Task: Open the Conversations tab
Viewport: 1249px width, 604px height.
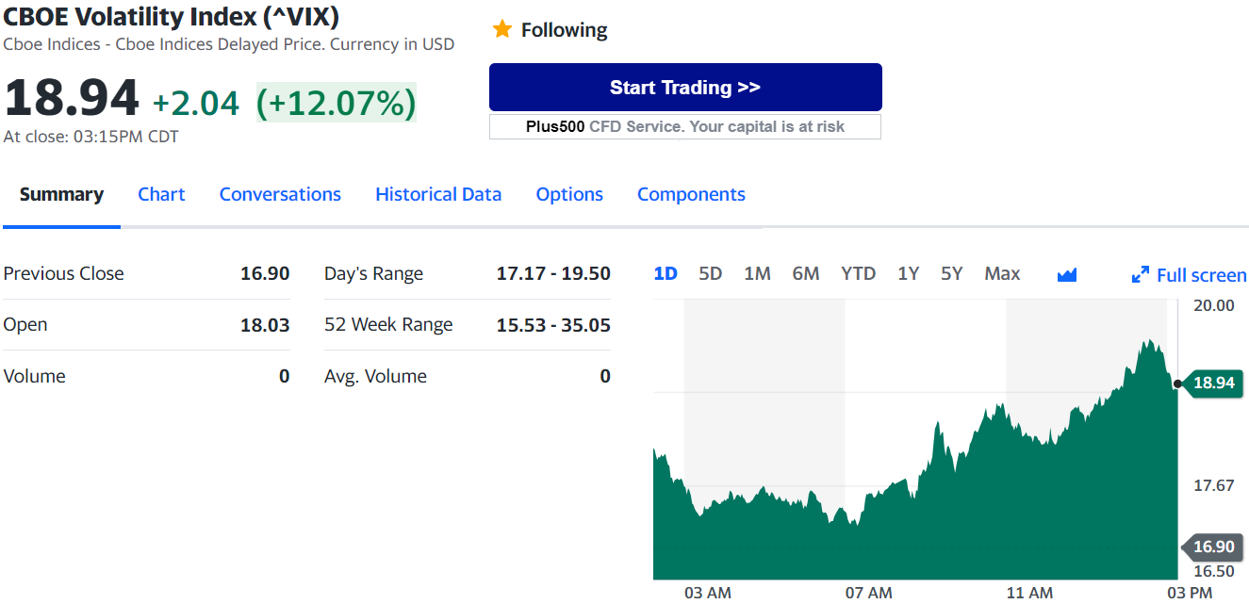Action: tap(280, 194)
